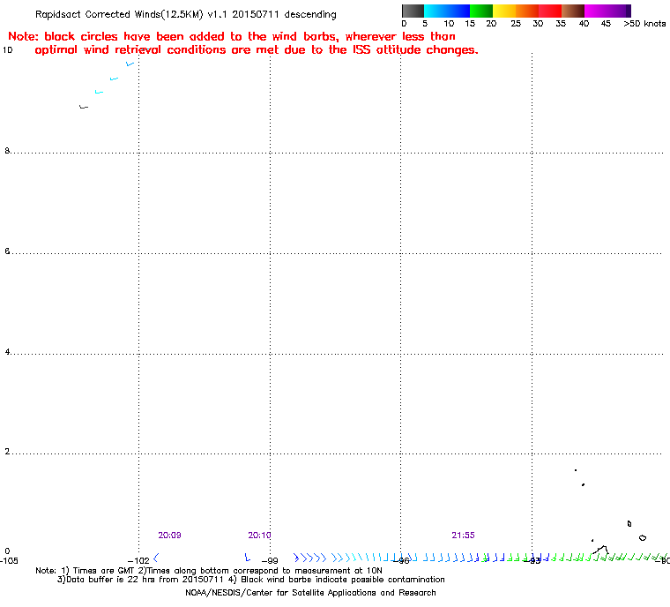
Task: Click the gray 0-5 knots color swatch
Action: [413, 11]
